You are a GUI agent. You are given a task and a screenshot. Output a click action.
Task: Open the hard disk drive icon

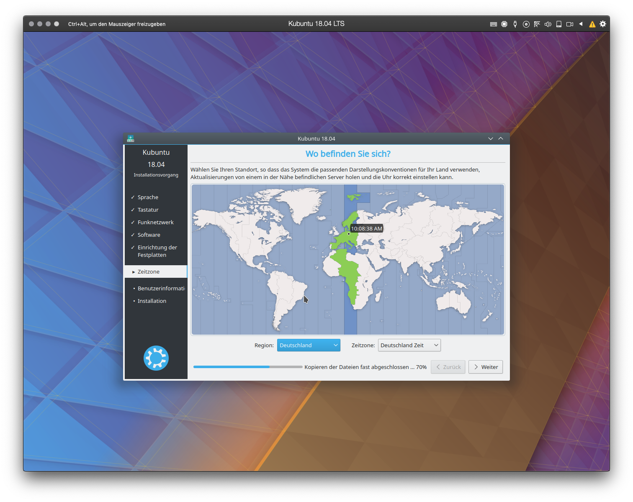[x=559, y=24]
